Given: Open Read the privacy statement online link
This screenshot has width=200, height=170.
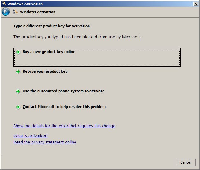Looking at the screenshot, I should tap(45, 142).
